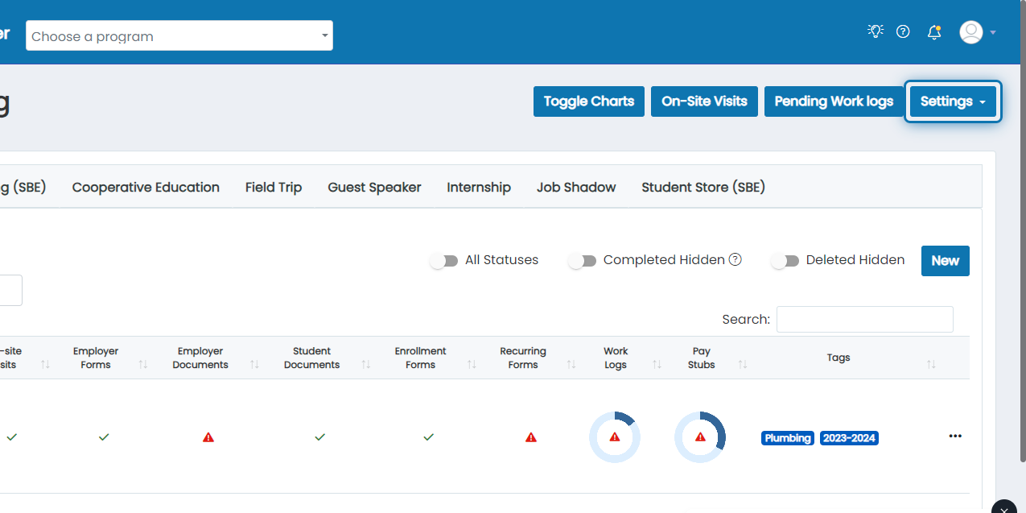Screen dimensions: 1026x513
Task: Click into the Search field
Action: (x=865, y=319)
